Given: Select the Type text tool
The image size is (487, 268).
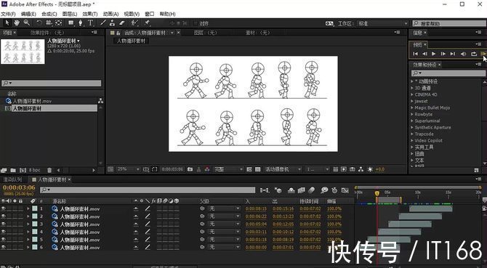Looking at the screenshot, I should (90, 23).
